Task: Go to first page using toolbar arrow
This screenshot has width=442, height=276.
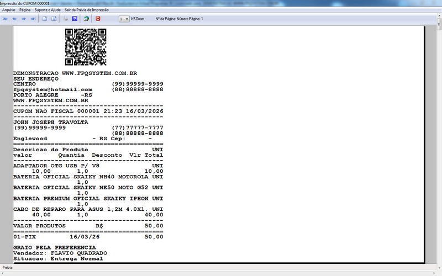Action: tap(5, 19)
